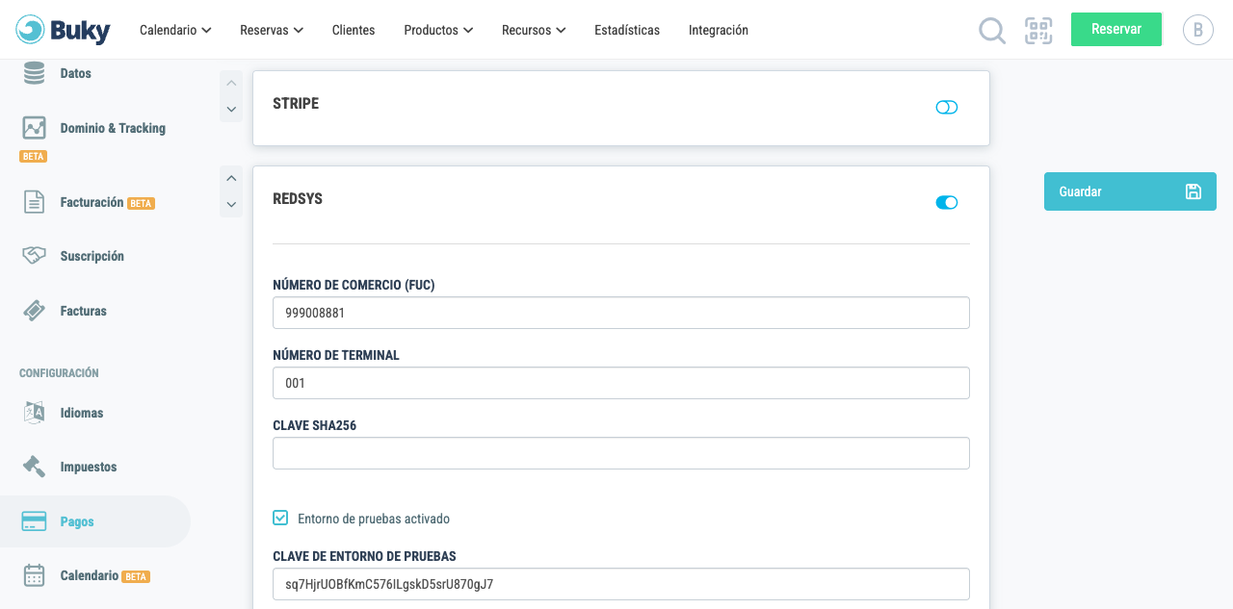Go to Clientes in top menu
This screenshot has height=609, width=1233.
tap(354, 30)
